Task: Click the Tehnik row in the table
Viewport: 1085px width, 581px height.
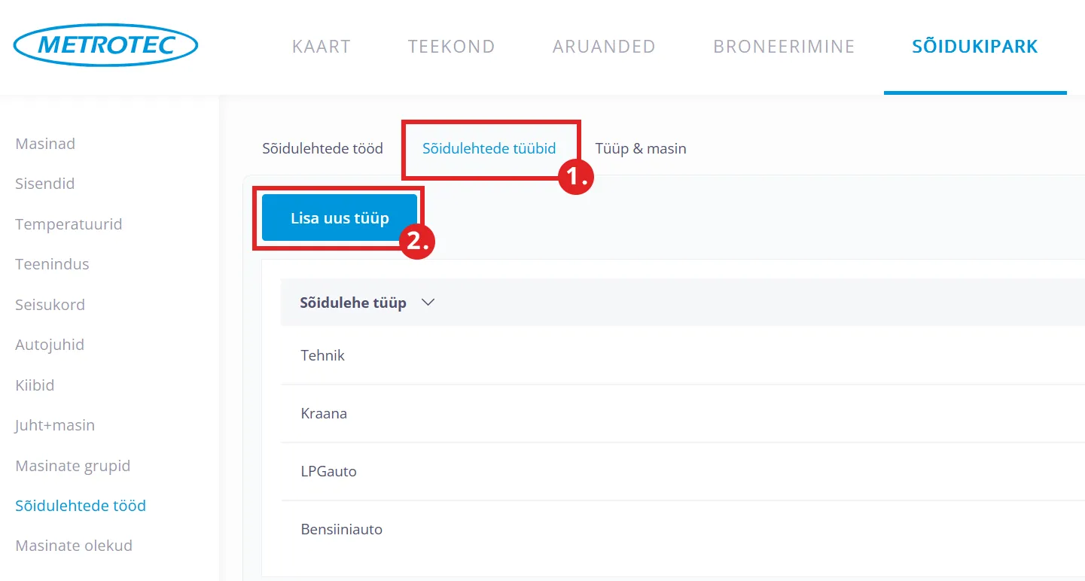Action: pos(323,355)
